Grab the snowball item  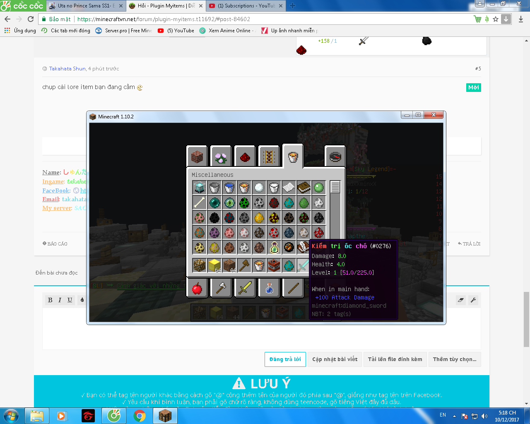pyautogui.click(x=259, y=188)
